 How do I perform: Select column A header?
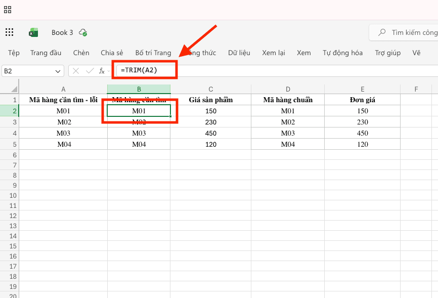tap(63, 89)
